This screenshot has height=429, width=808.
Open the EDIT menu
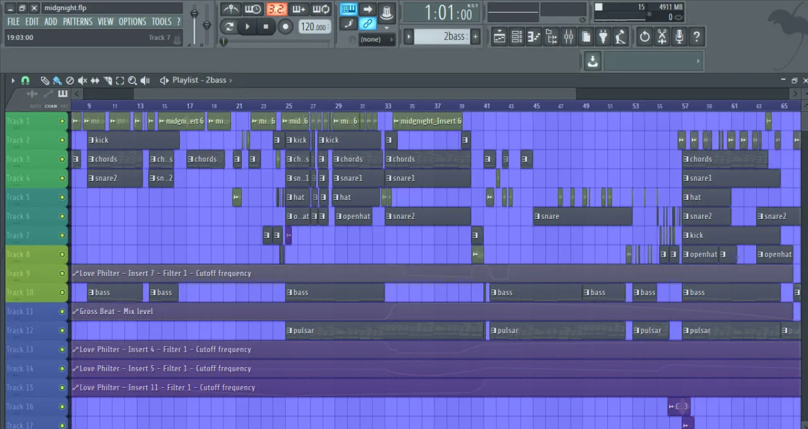tap(32, 21)
